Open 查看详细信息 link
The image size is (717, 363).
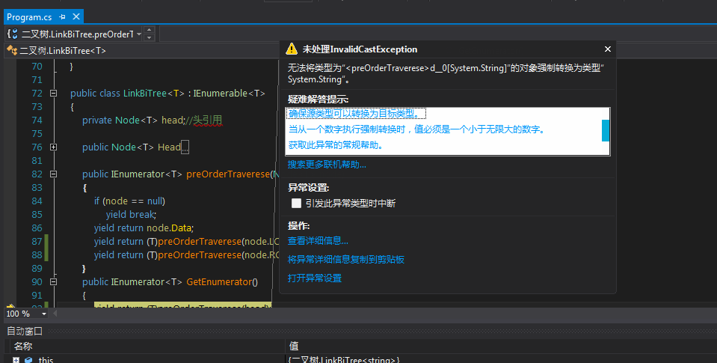point(318,241)
